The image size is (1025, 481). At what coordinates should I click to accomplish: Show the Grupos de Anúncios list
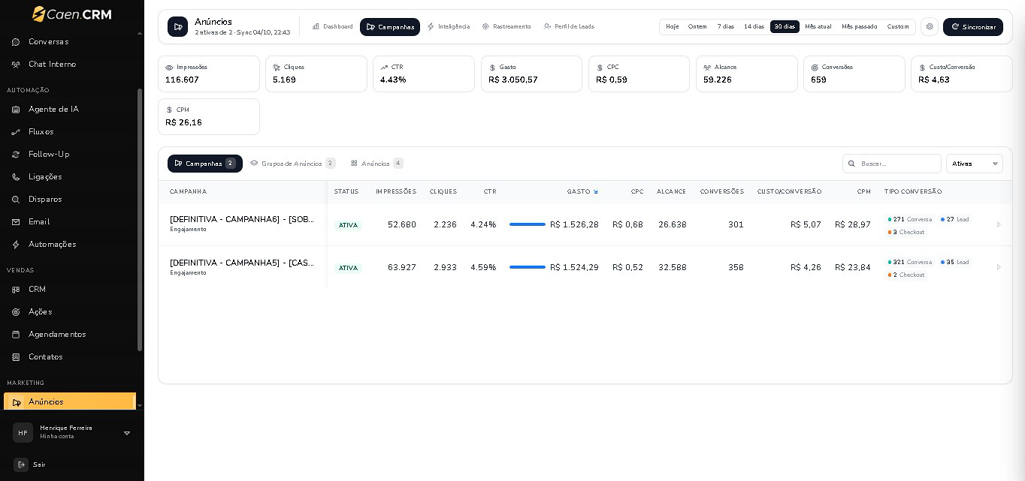293,164
